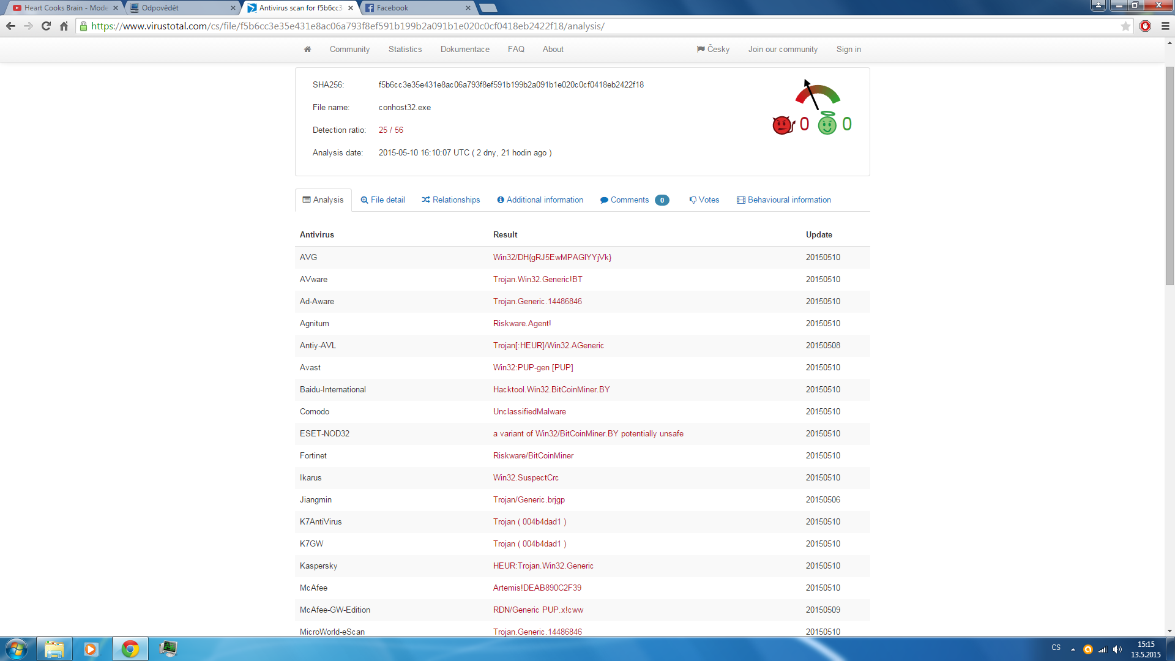Viewport: 1175px width, 661px height.
Task: Click Join our community link
Action: point(783,50)
